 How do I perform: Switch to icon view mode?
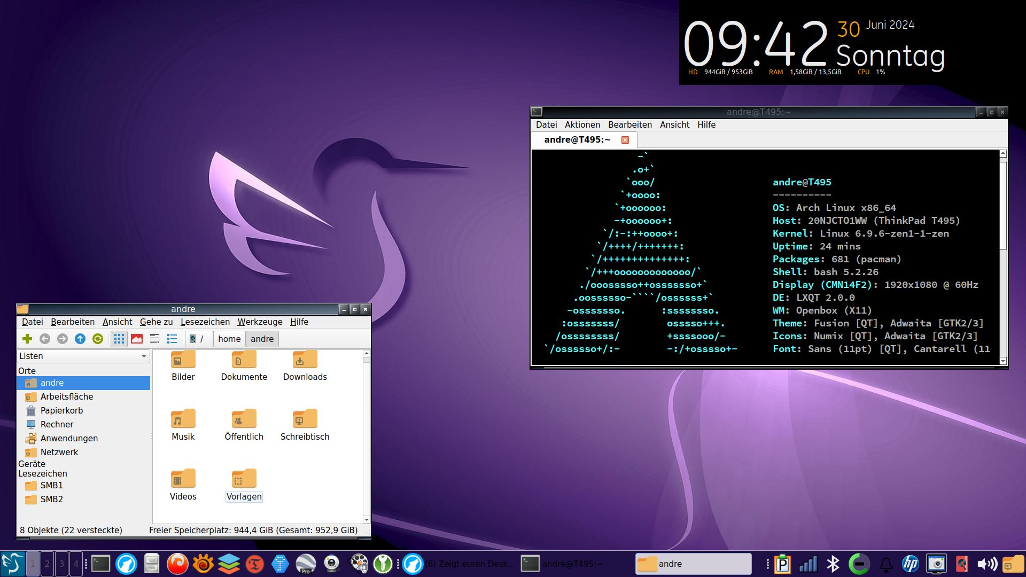[119, 339]
